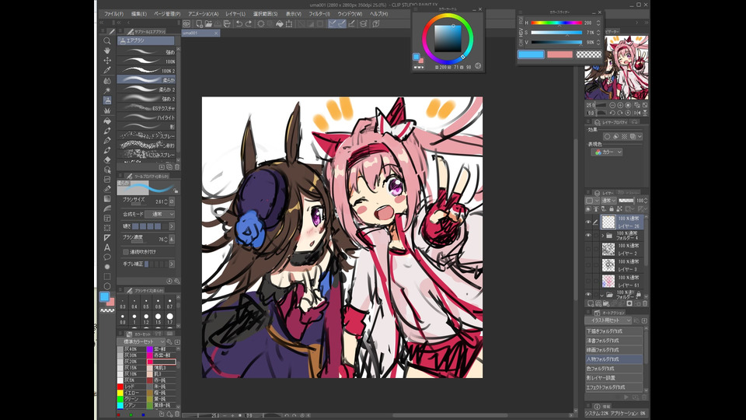
Task: Toggle visibility of Folder 4
Action: click(588, 235)
